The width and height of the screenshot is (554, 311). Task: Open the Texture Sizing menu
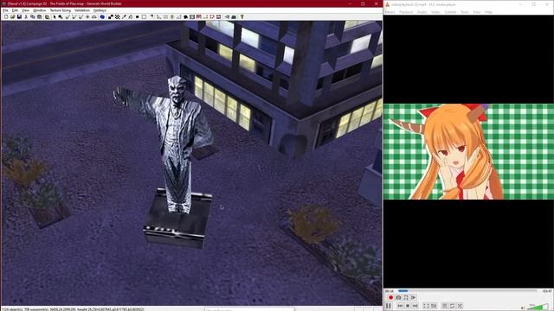pos(60,10)
